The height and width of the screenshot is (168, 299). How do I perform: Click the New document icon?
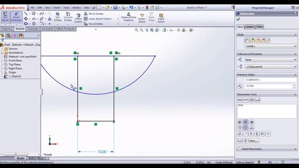coord(100,7)
